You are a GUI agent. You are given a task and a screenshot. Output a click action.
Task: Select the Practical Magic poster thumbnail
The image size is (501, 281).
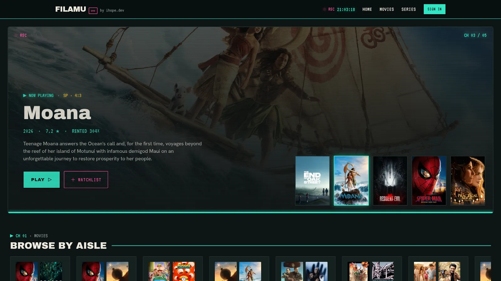pos(468,181)
